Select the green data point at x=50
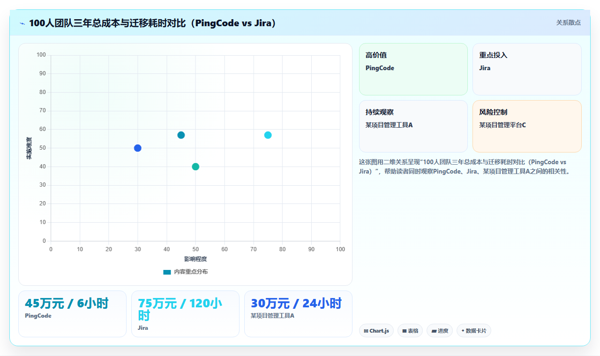This screenshot has height=356, width=600. (195, 167)
